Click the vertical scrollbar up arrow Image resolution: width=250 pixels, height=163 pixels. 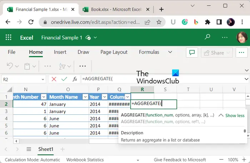[248, 96]
